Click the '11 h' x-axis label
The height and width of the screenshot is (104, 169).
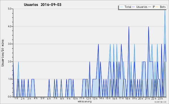(82, 98)
